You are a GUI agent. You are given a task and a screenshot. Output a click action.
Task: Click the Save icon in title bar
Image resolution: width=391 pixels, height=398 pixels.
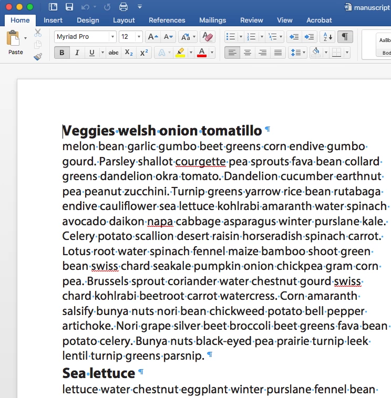[69, 7]
